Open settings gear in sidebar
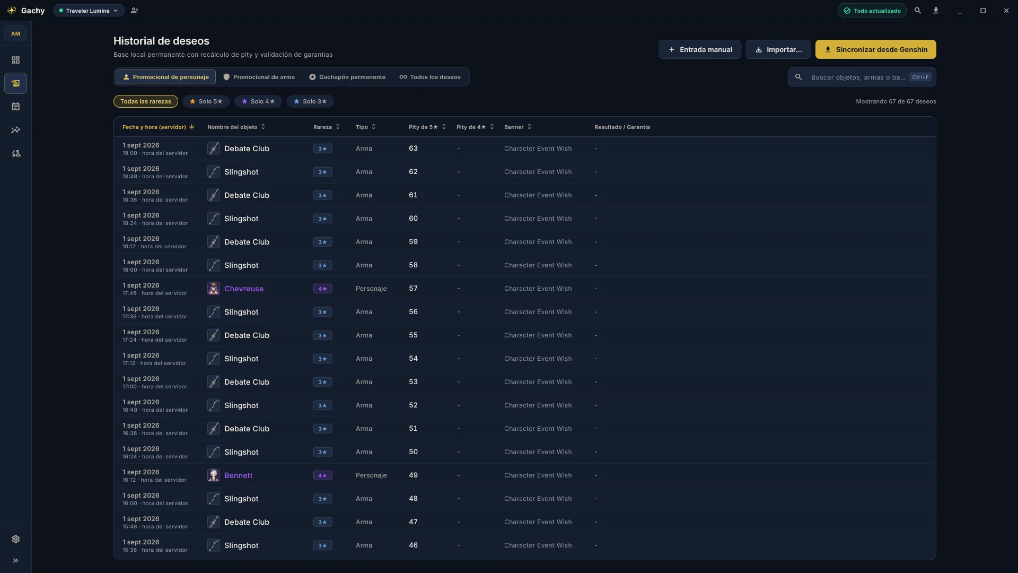This screenshot has width=1018, height=573. click(x=15, y=539)
